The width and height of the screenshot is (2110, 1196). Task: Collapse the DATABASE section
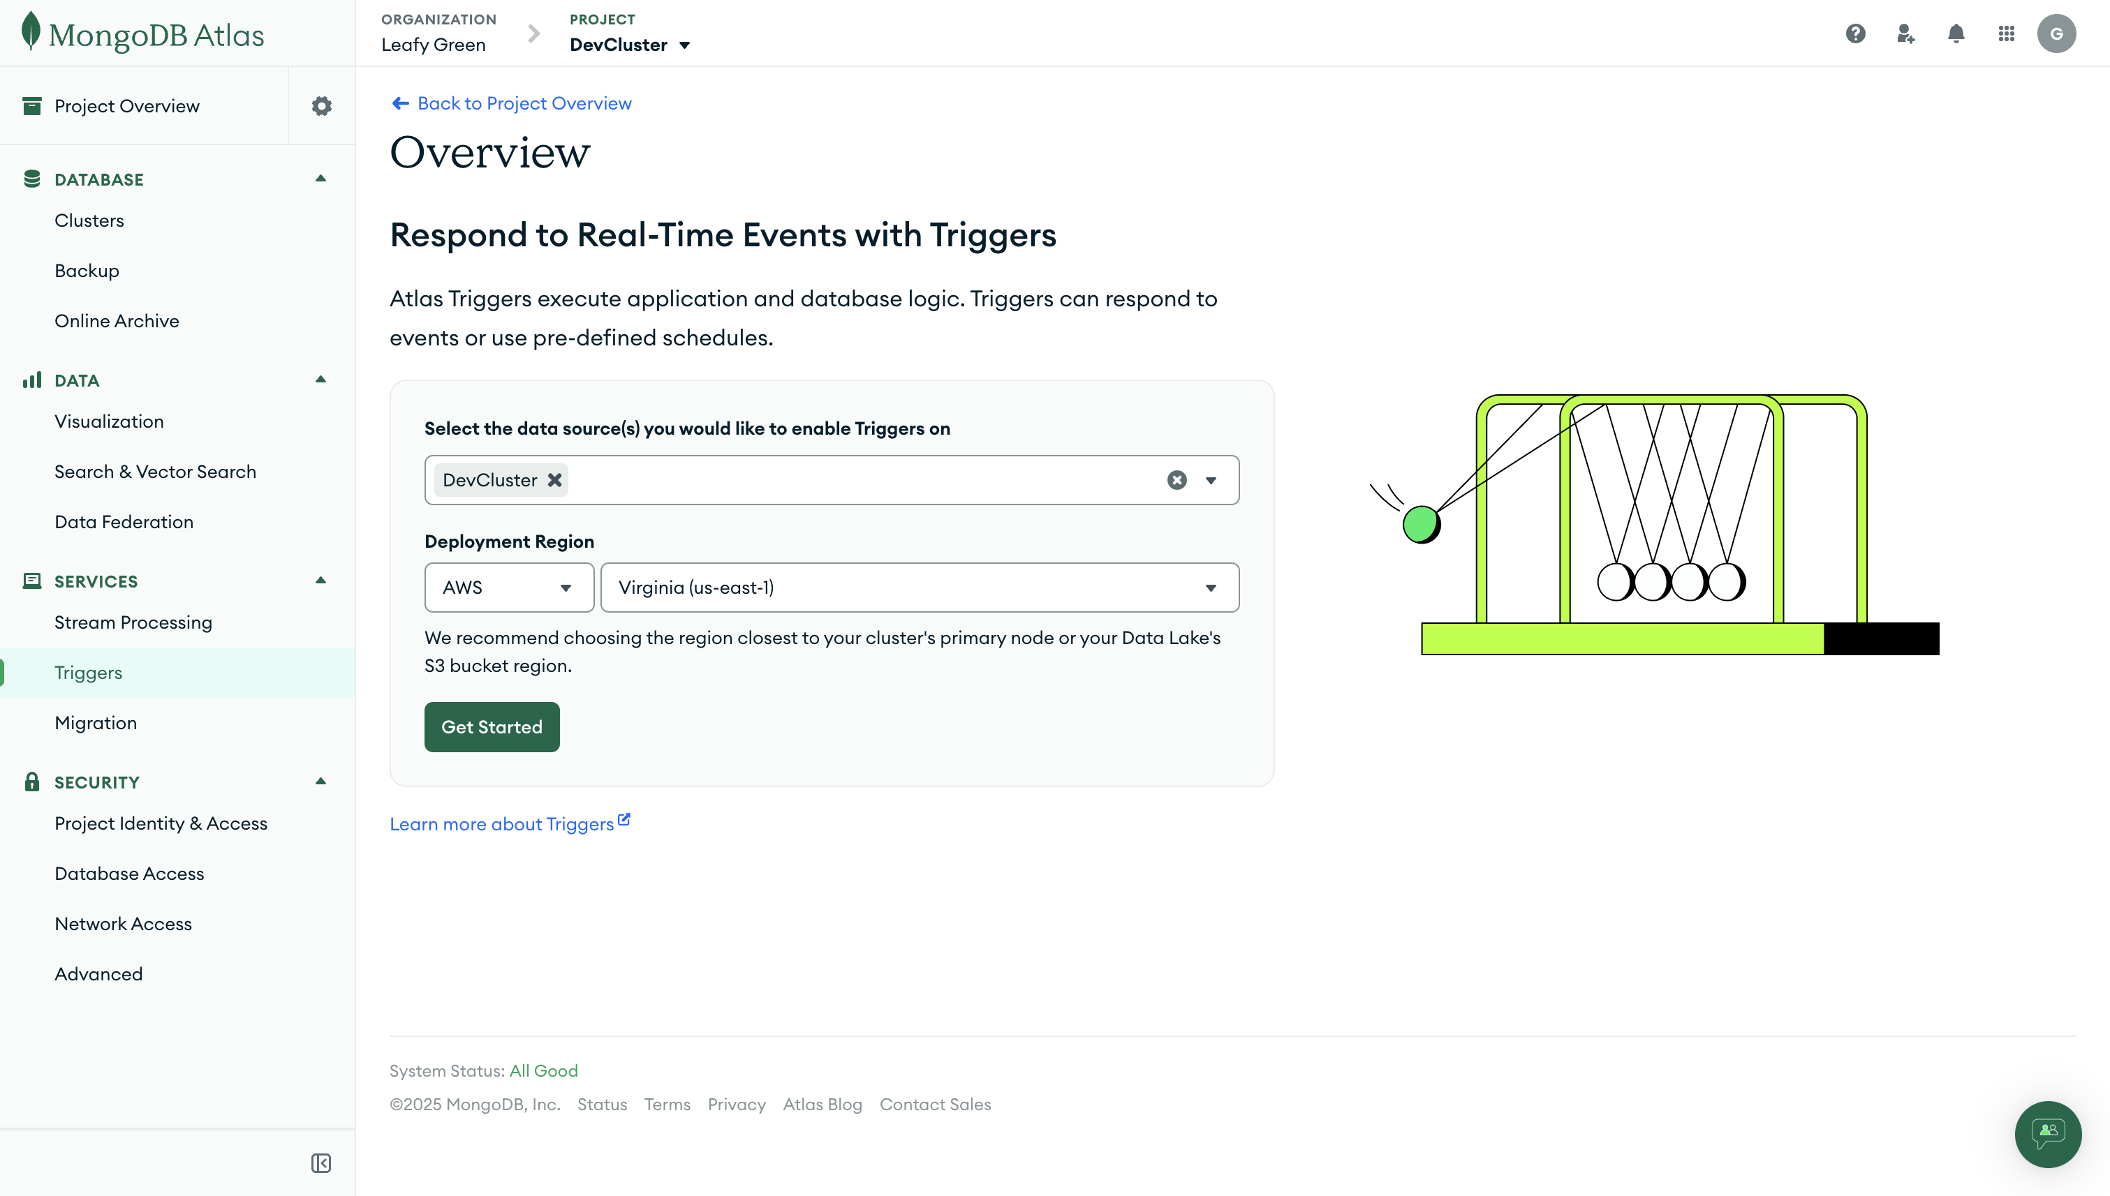(320, 178)
